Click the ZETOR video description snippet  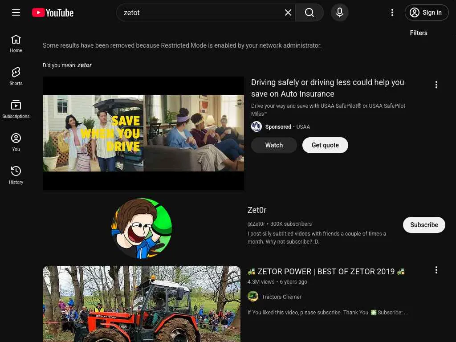coord(328,312)
